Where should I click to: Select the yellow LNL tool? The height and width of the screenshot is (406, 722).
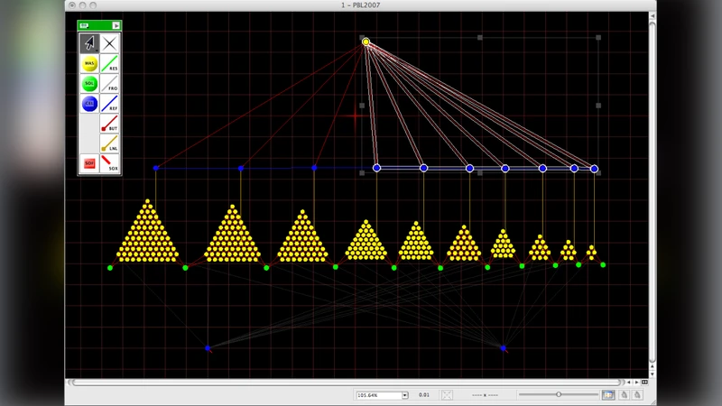tap(110, 143)
